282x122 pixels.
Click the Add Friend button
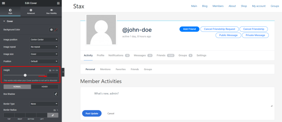[x=189, y=29]
